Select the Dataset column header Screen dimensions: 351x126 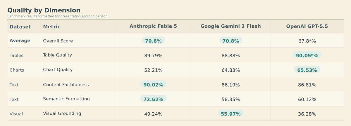tap(20, 27)
